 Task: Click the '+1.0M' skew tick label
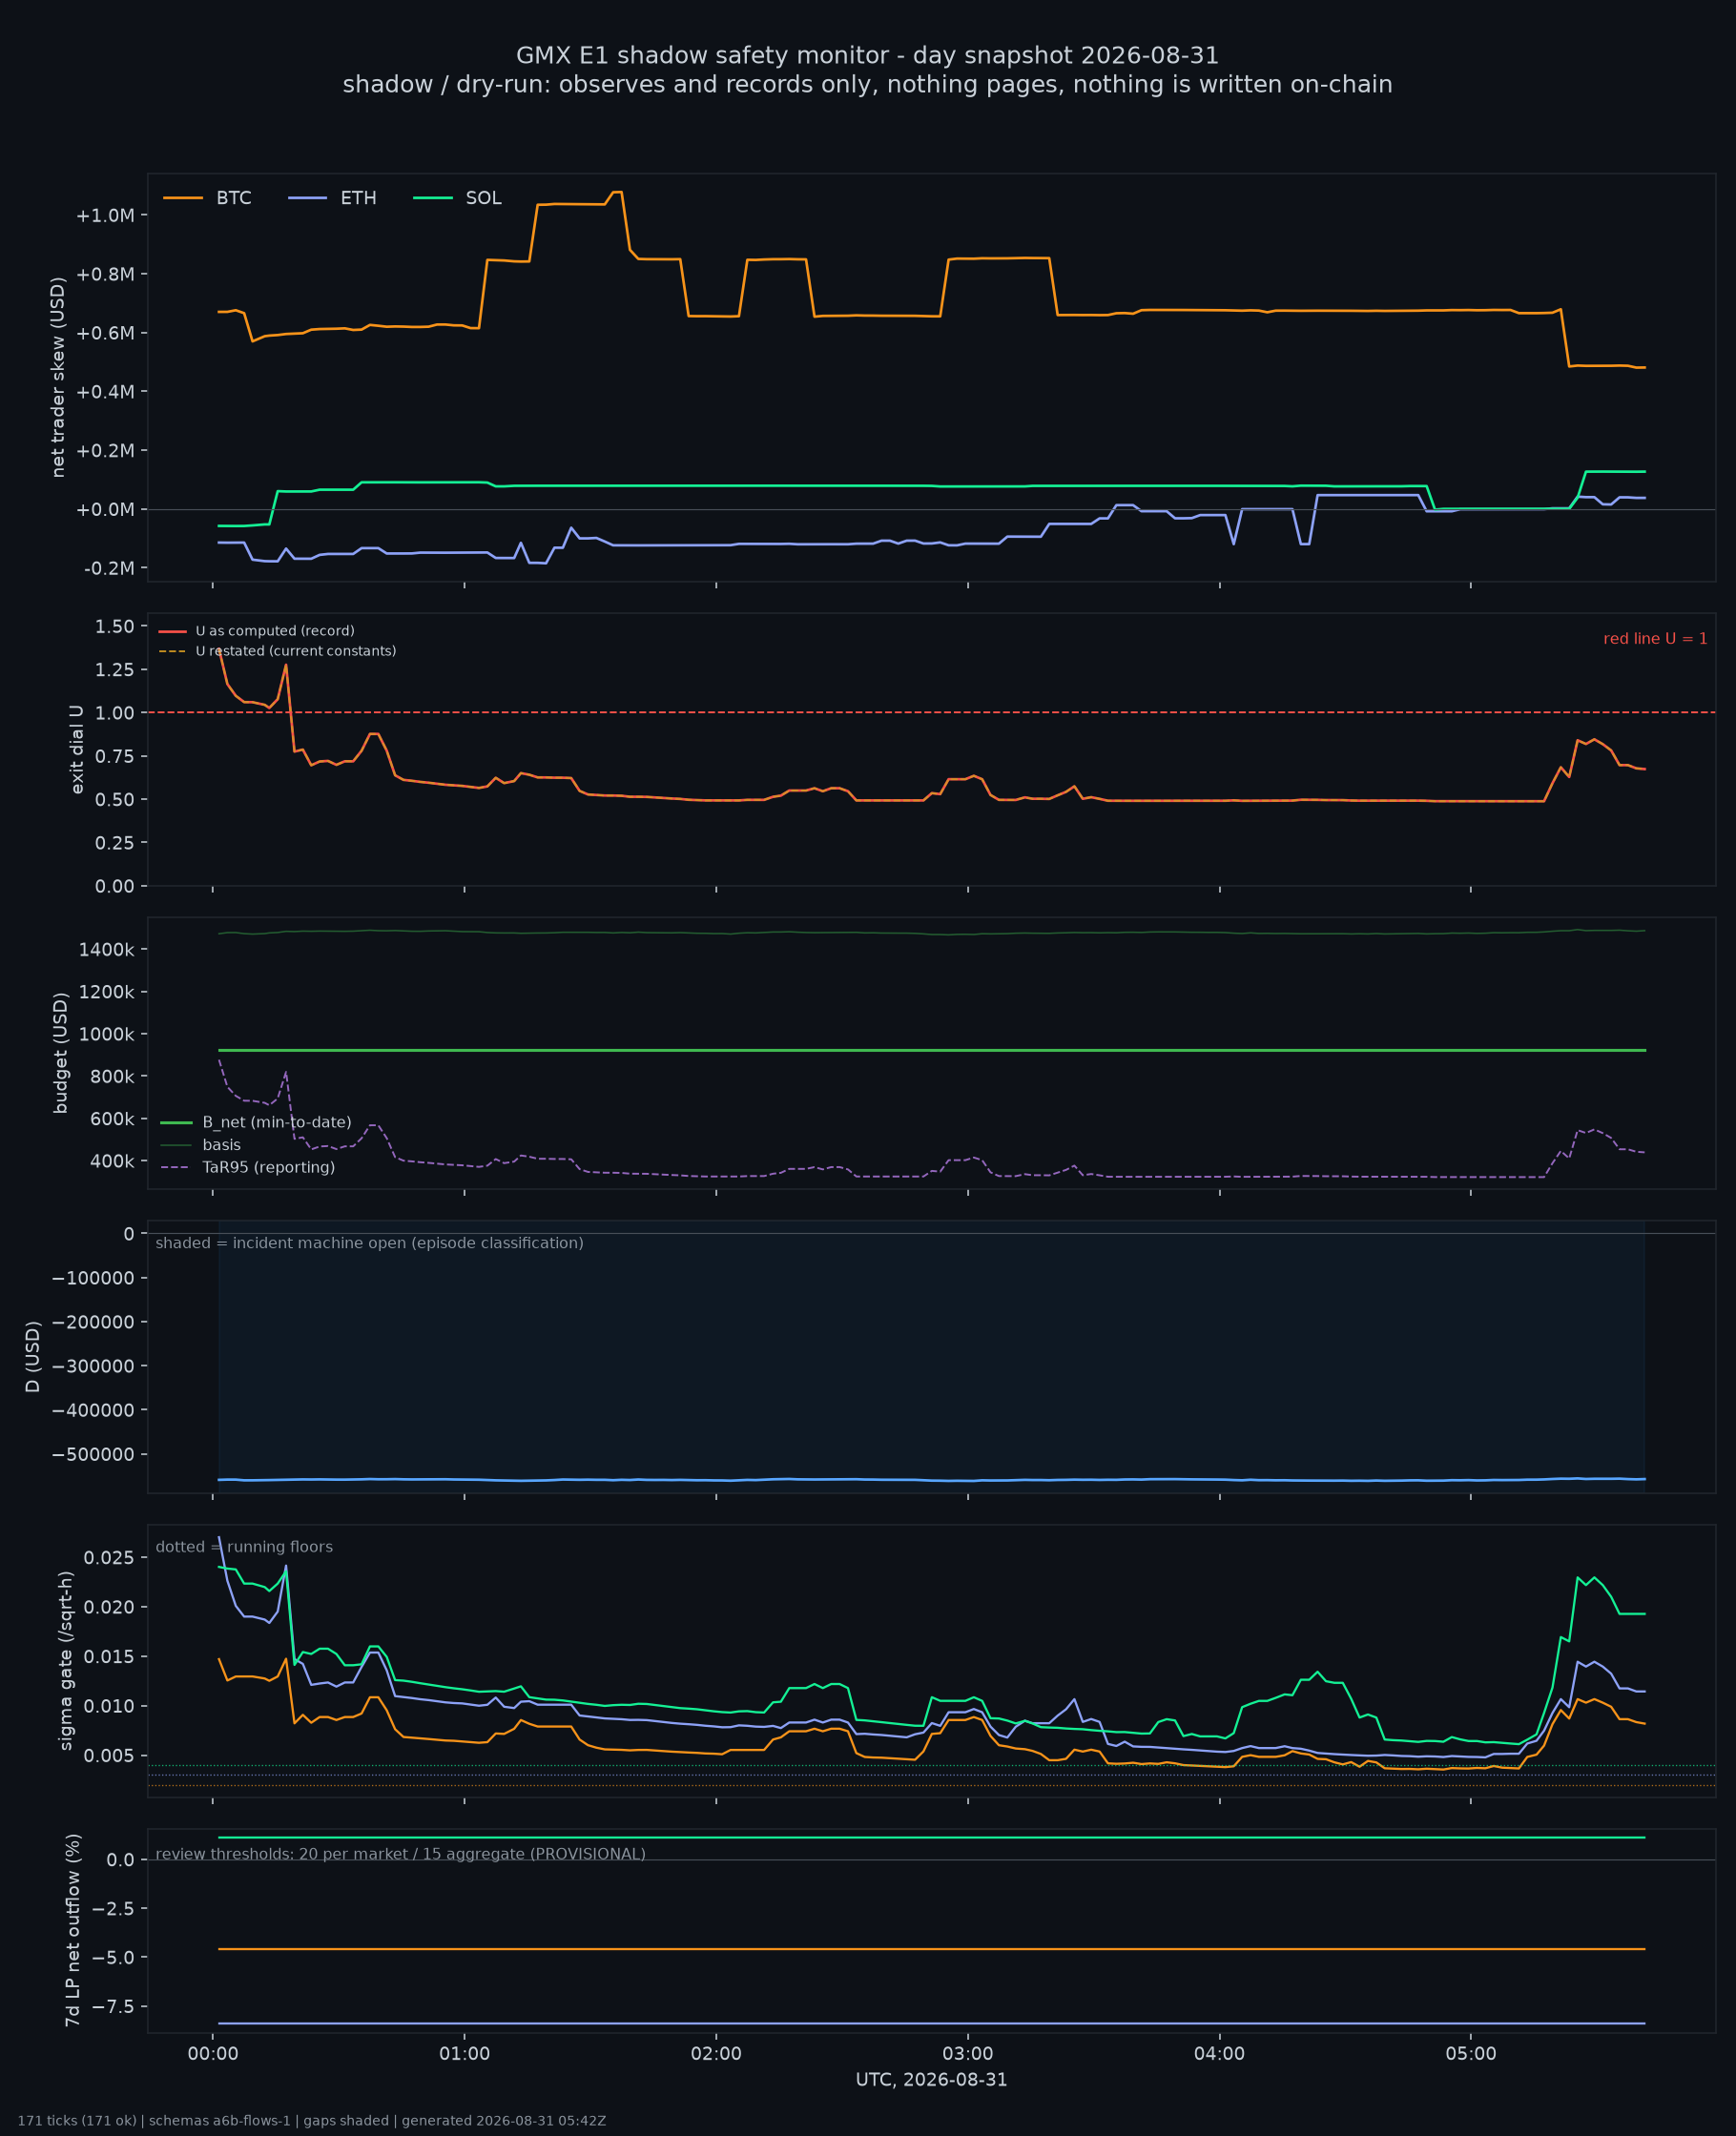tap(105, 216)
